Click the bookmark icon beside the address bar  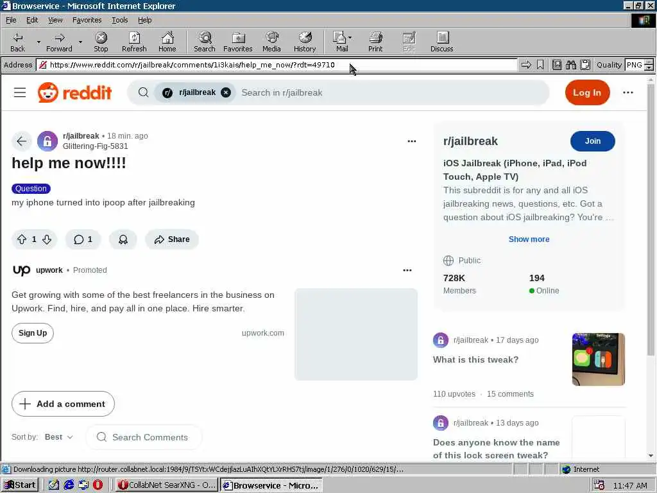pos(540,65)
